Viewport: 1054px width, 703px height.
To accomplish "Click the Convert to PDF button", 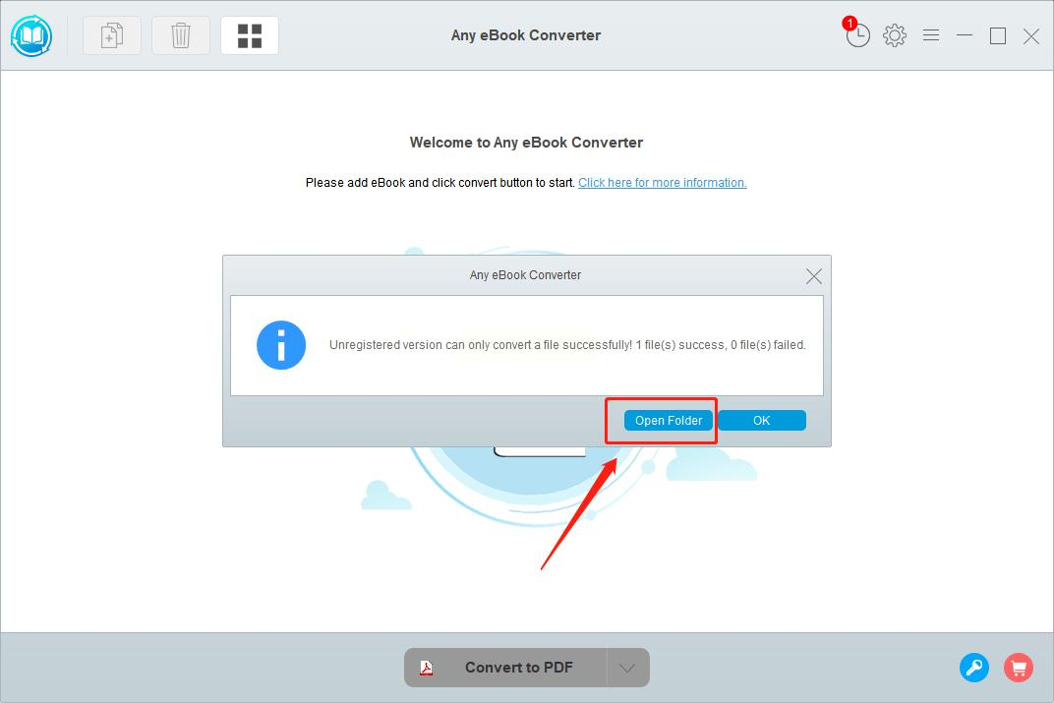I will (x=505, y=668).
